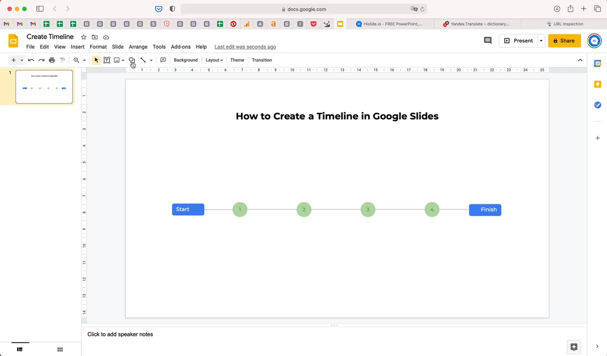
Task: Open the Arrange menu
Action: tap(138, 47)
